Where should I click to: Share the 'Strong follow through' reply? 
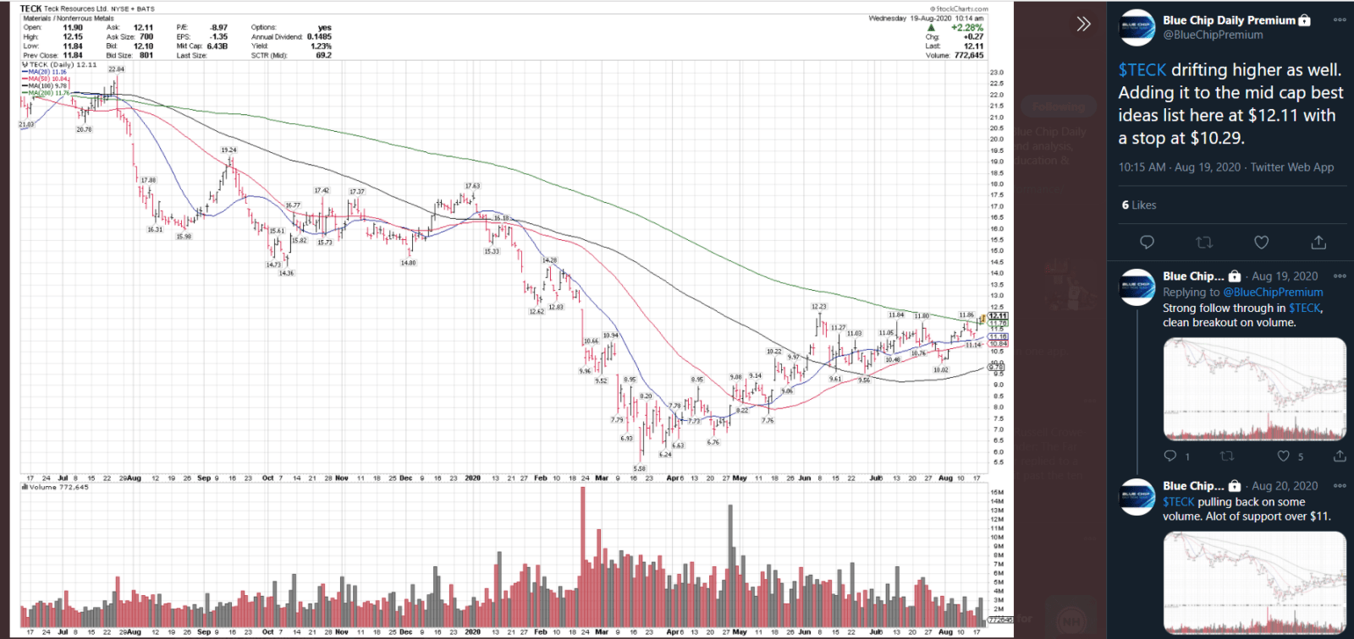(1340, 456)
